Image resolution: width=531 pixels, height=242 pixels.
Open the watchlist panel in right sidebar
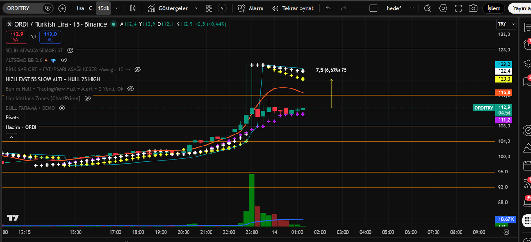pyautogui.click(x=527, y=27)
